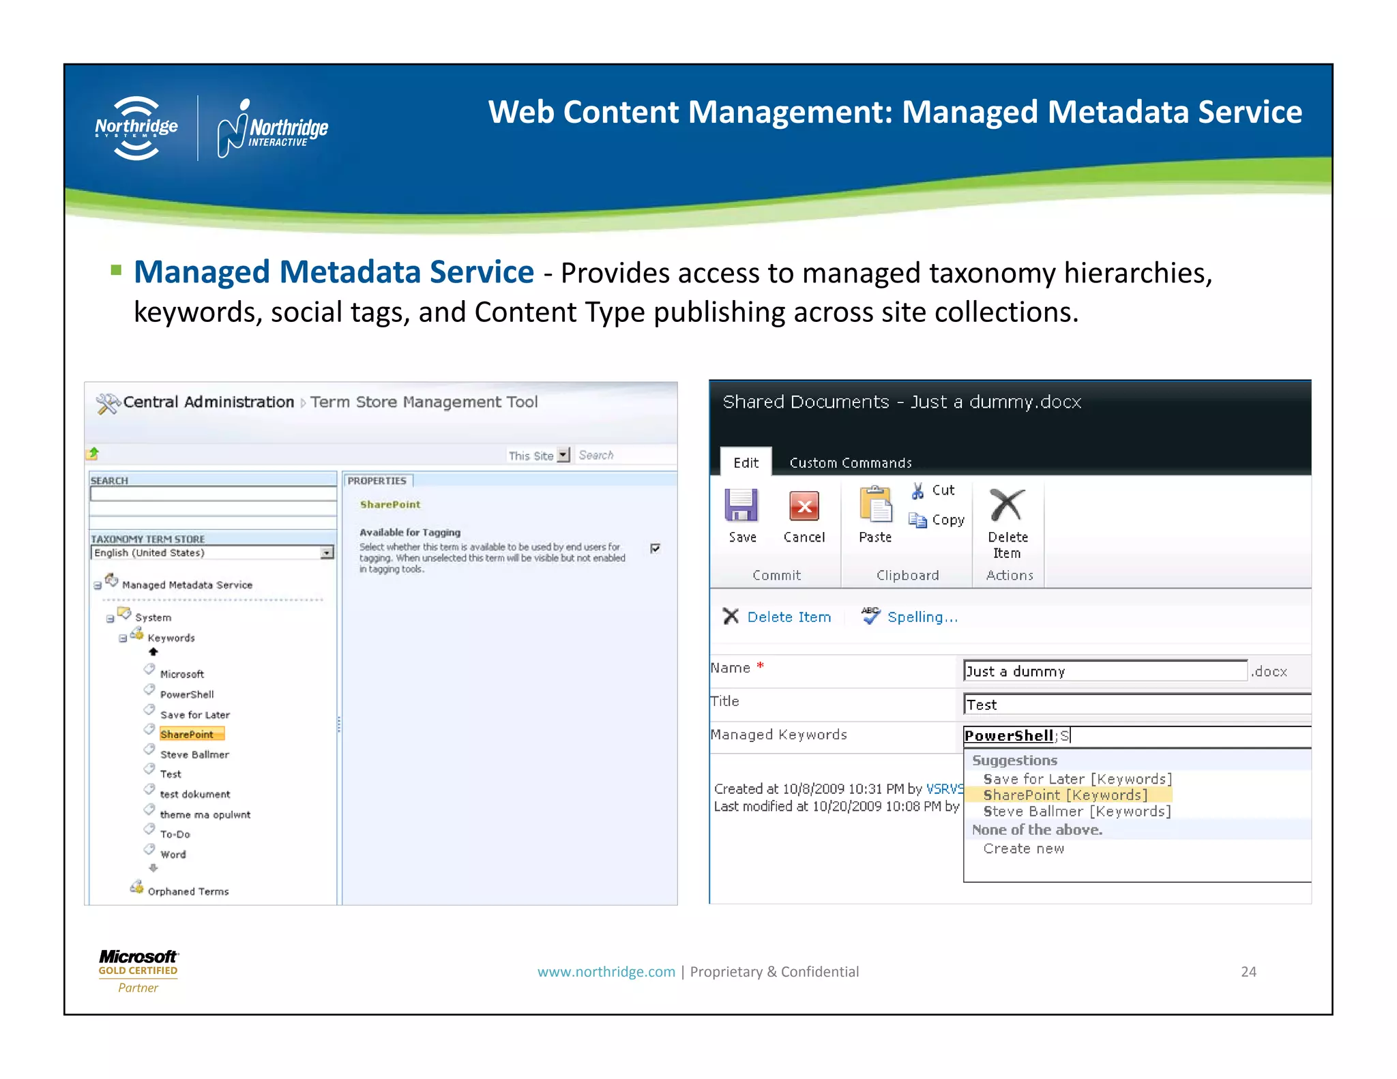
Task: Click the taxonomy Search input field
Action: point(214,494)
